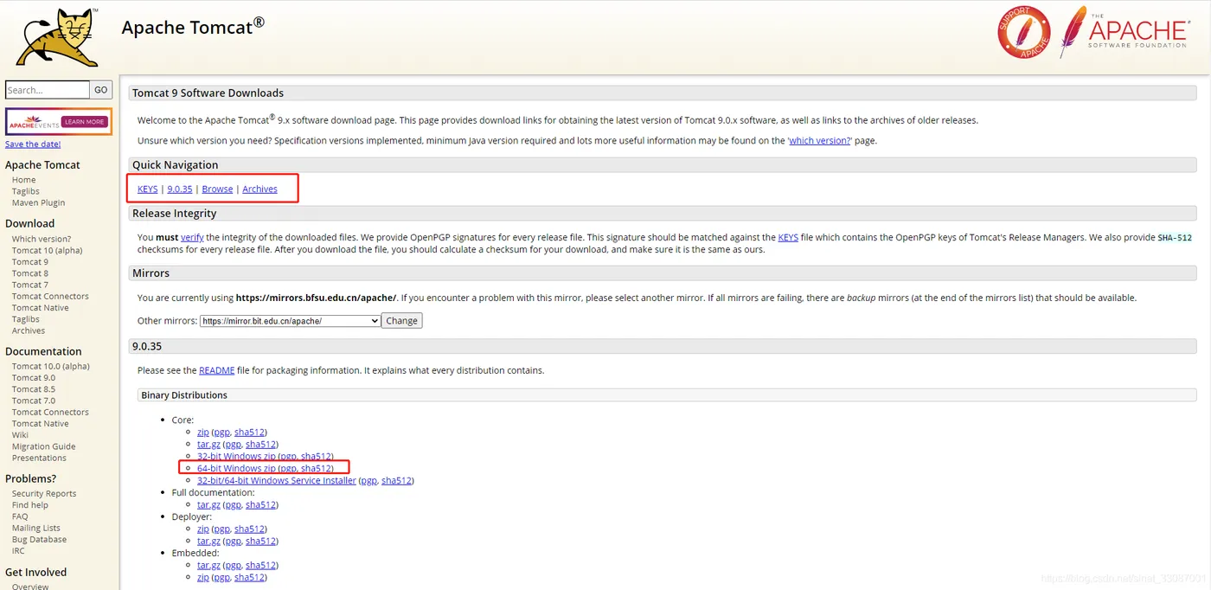Download the Deployer tar.gz
Viewport: 1211px width, 590px height.
pyautogui.click(x=208, y=541)
